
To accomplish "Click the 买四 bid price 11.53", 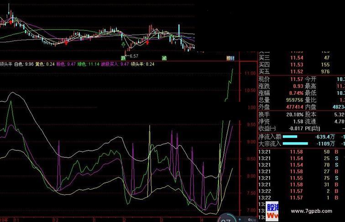I will (x=297, y=65).
